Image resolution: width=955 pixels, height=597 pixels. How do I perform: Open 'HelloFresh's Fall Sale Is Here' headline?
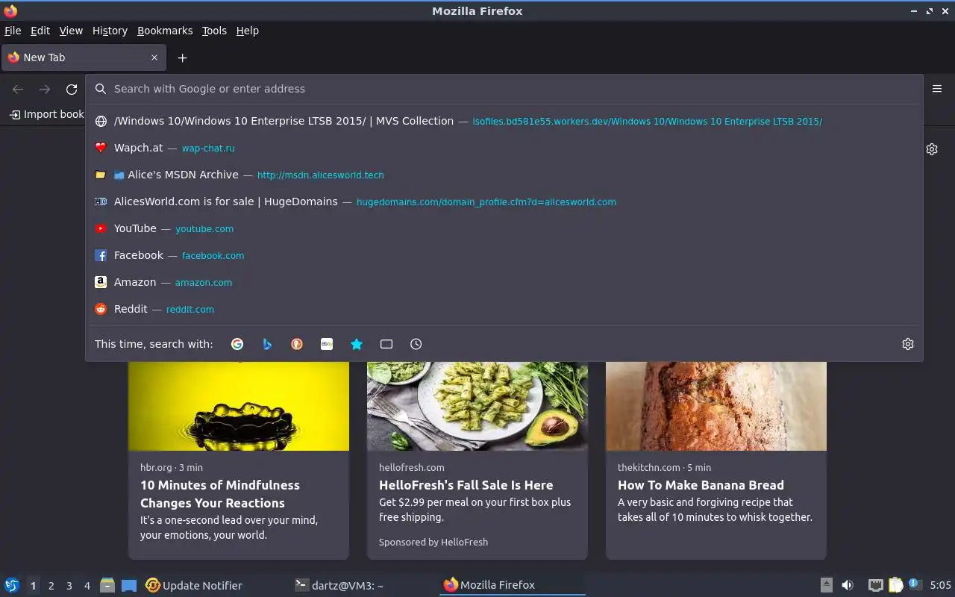coord(466,485)
